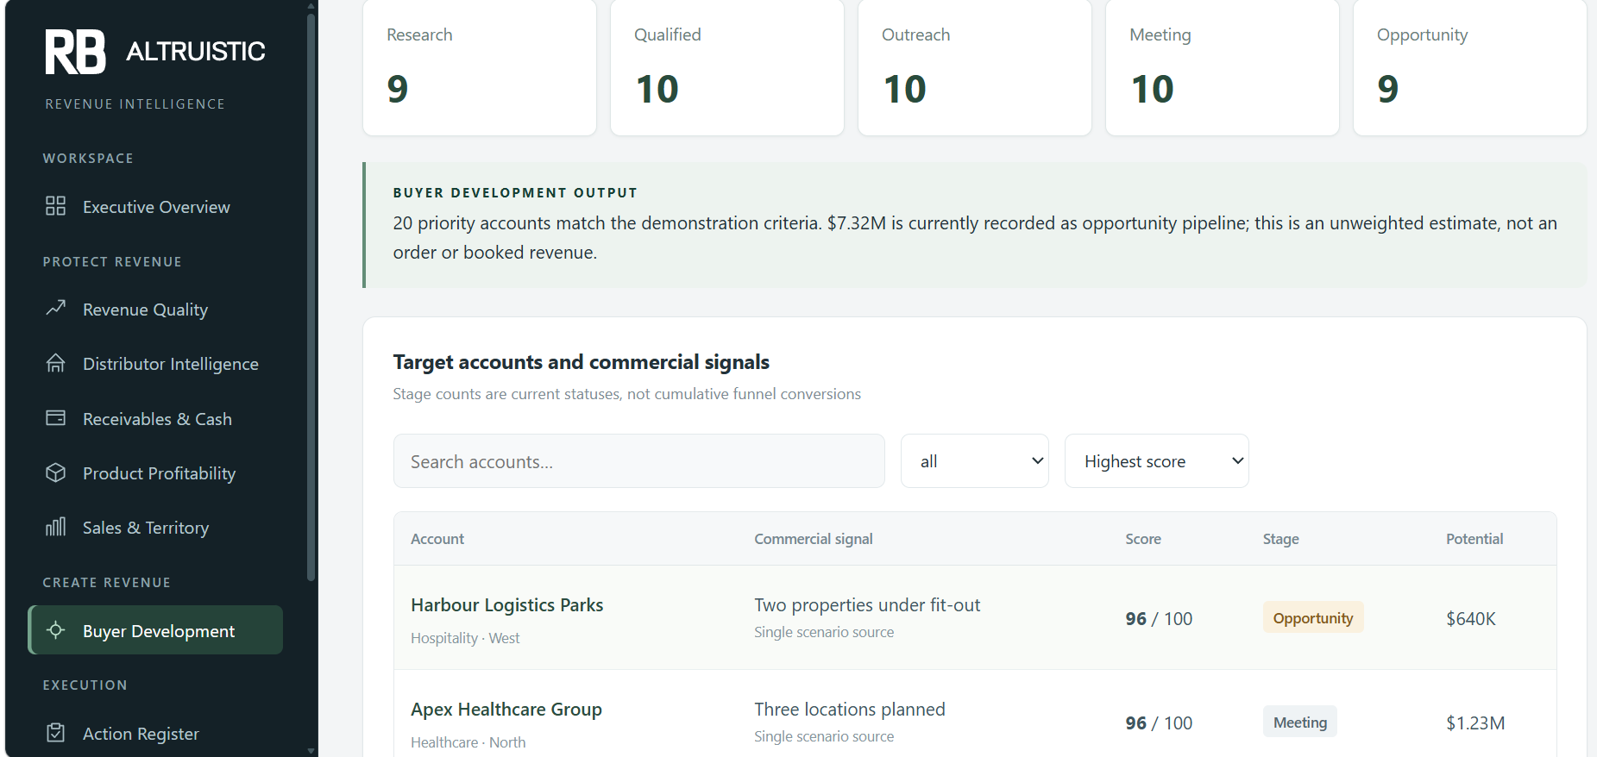Image resolution: width=1597 pixels, height=757 pixels.
Task: Click the Buyer Development target icon
Action: click(56, 630)
